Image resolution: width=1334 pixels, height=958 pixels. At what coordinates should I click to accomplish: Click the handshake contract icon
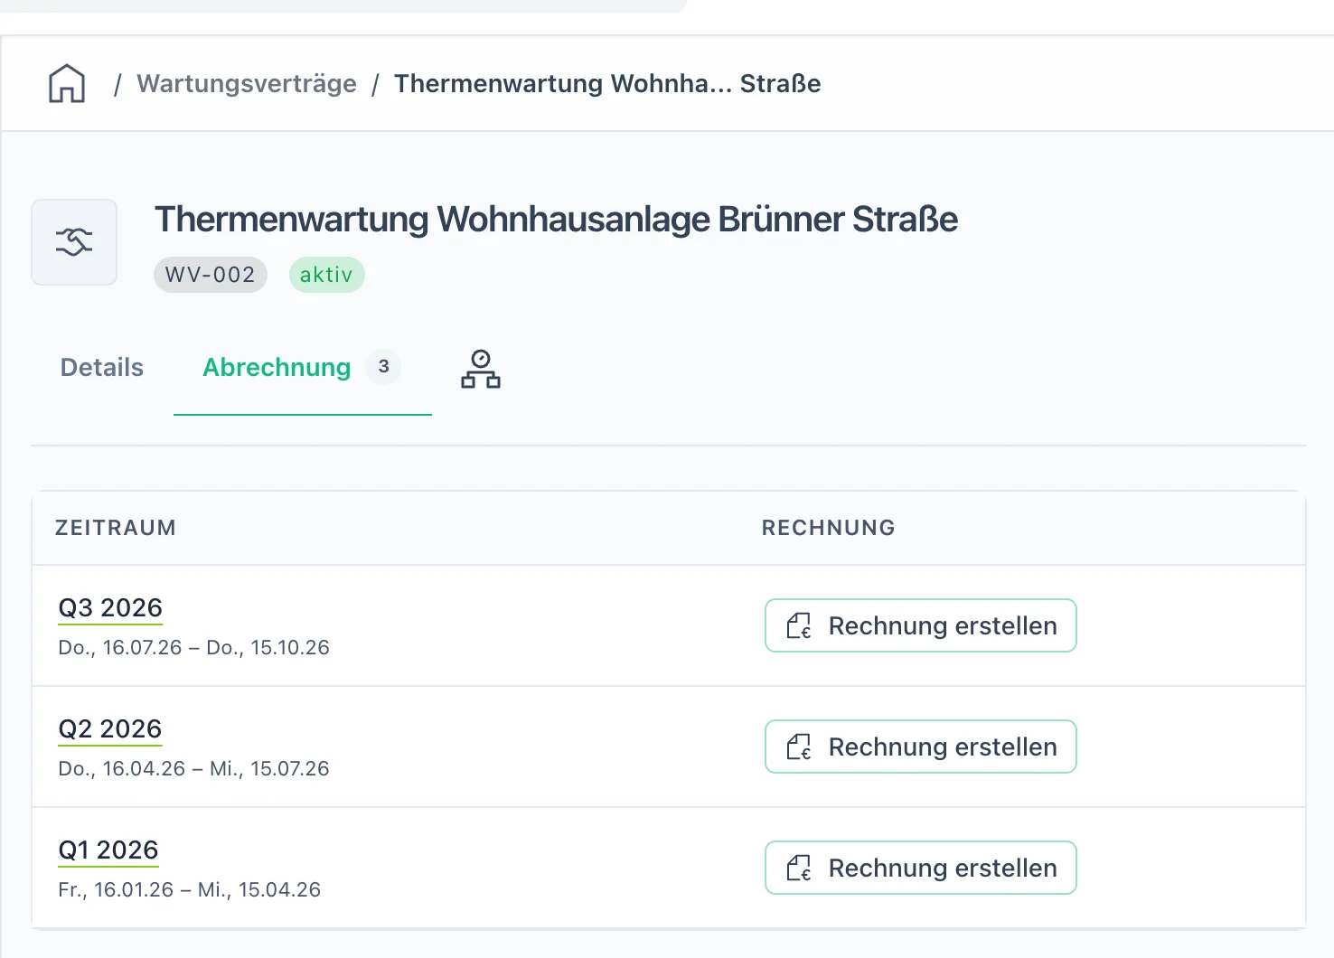[x=74, y=242]
